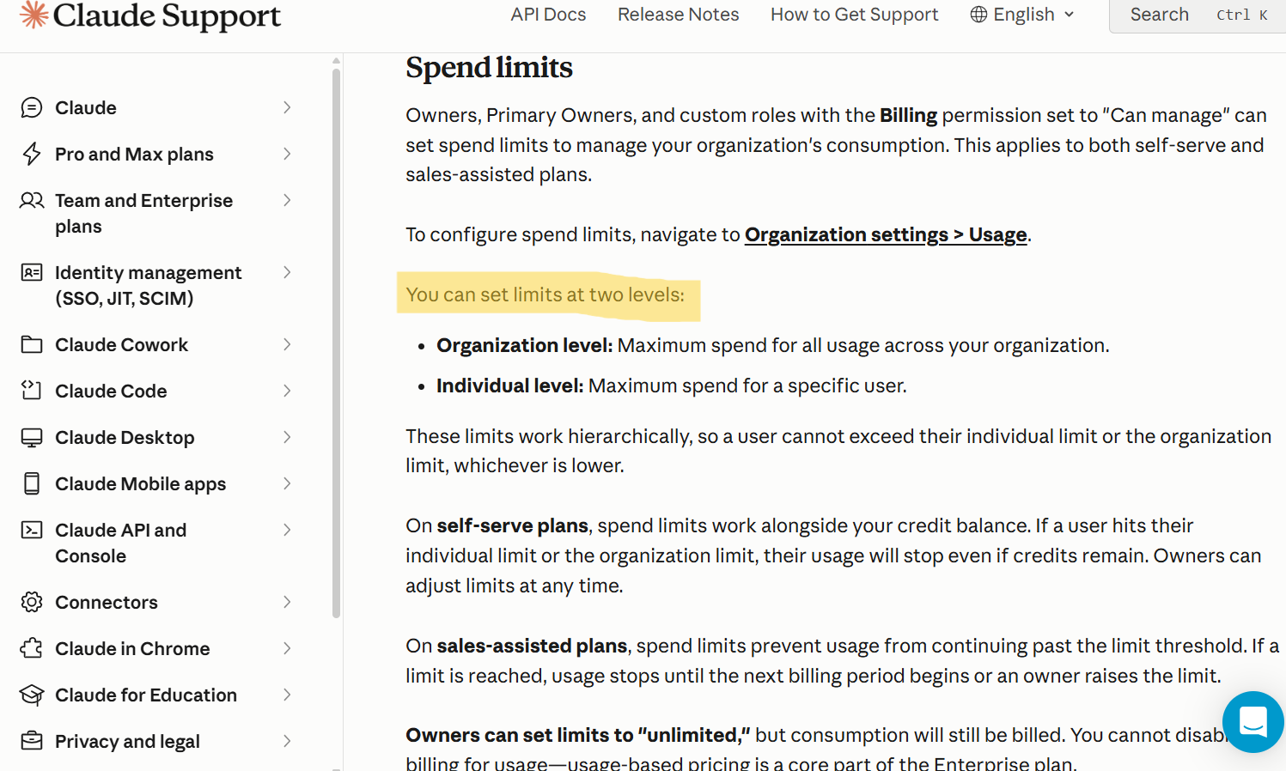Click the Claude Support title text

167,15
